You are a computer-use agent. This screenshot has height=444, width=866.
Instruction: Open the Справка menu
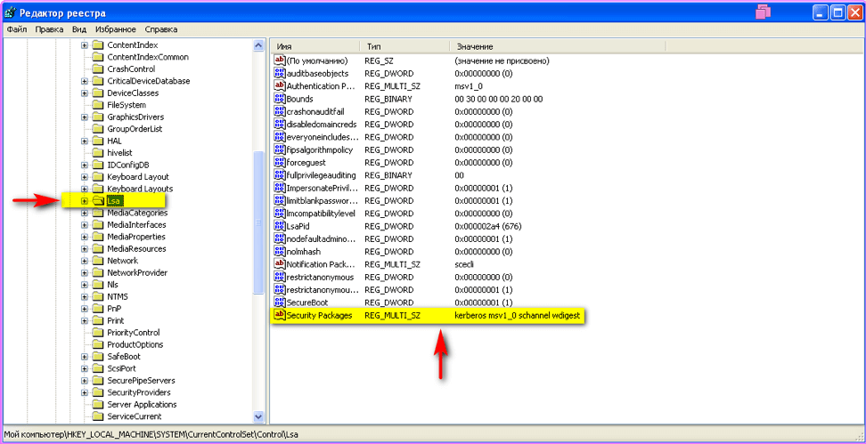[x=160, y=29]
